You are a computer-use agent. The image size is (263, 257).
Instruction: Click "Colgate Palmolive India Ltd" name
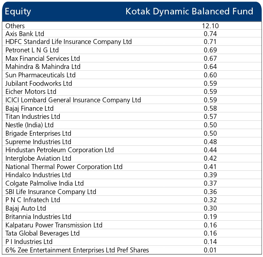pyautogui.click(x=45, y=183)
